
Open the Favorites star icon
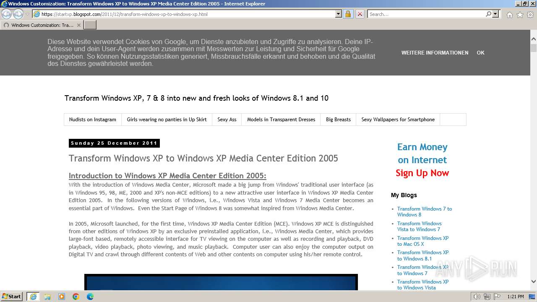point(520,15)
